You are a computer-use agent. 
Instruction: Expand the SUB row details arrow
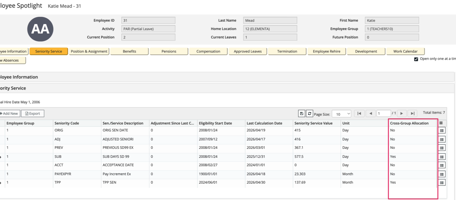(x=1, y=157)
